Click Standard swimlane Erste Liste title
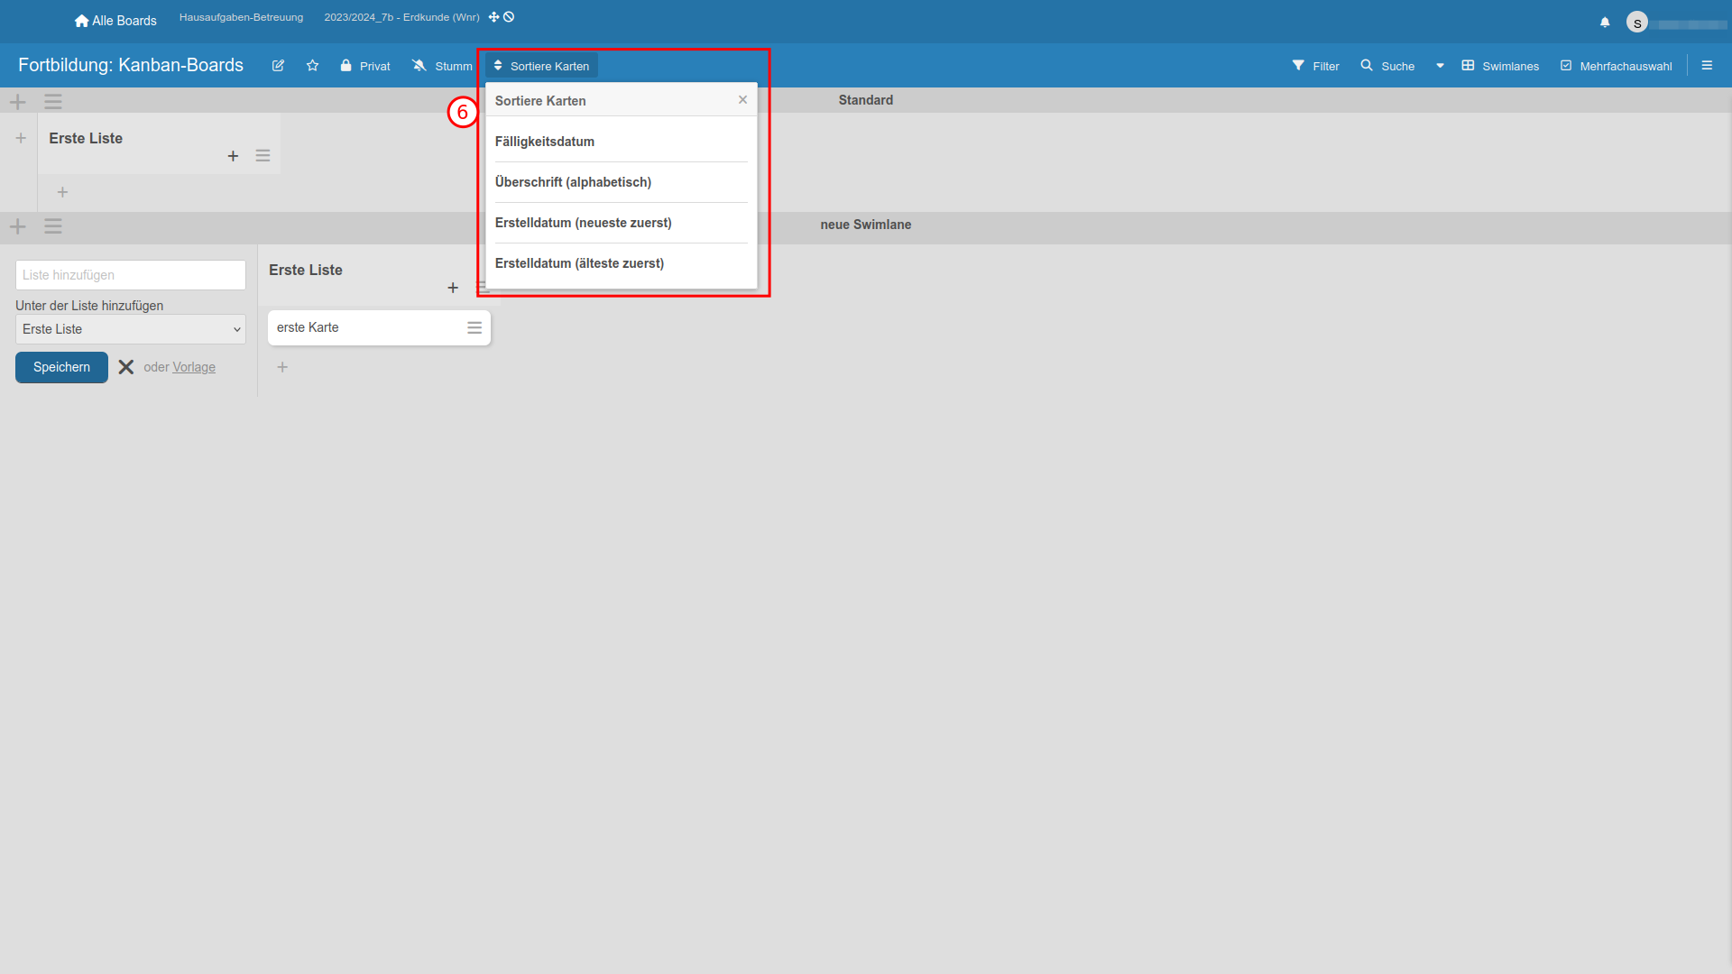 click(x=86, y=138)
